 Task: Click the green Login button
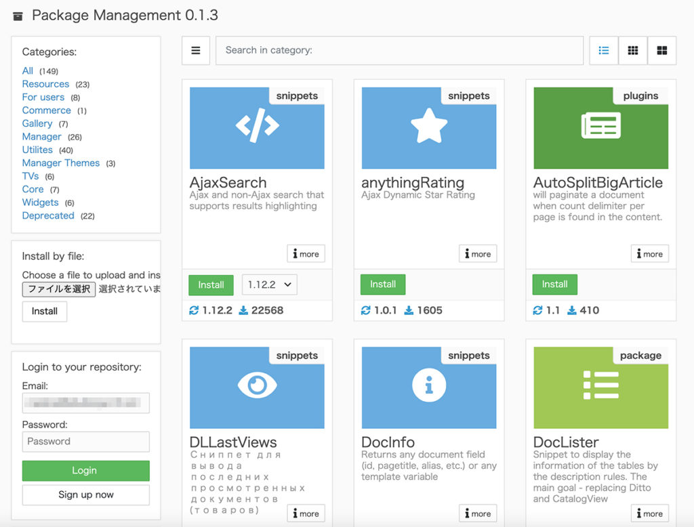(x=85, y=471)
